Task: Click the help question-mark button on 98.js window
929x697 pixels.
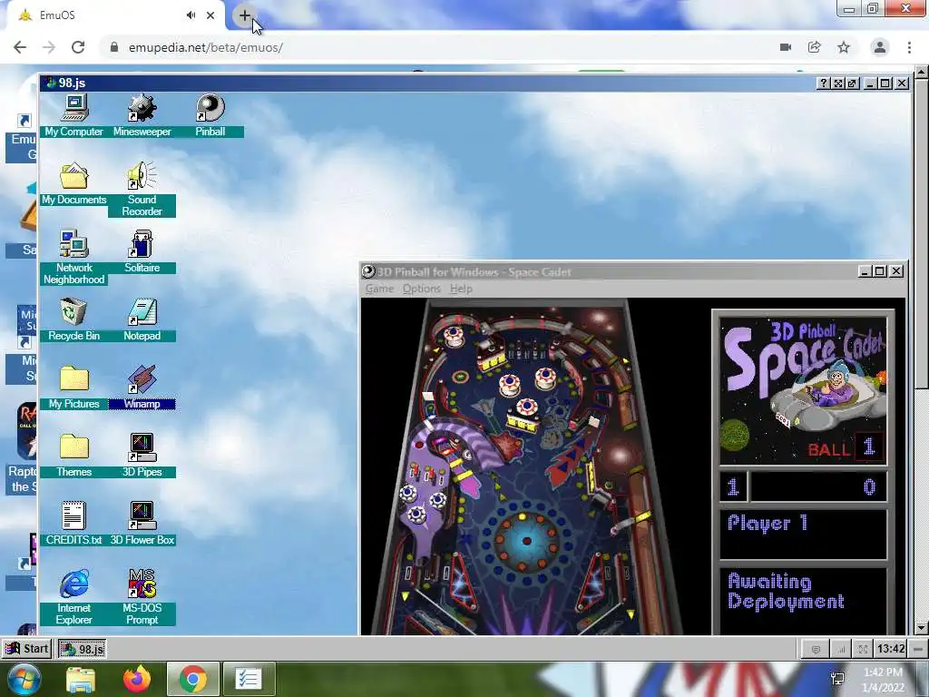Action: 823,83
